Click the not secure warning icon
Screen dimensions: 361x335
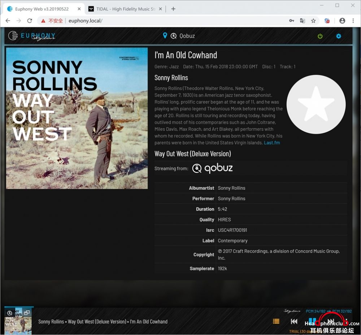pos(43,21)
